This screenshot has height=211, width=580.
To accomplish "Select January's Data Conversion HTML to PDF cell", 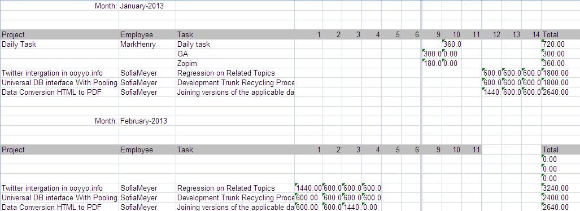I will click(x=59, y=93).
